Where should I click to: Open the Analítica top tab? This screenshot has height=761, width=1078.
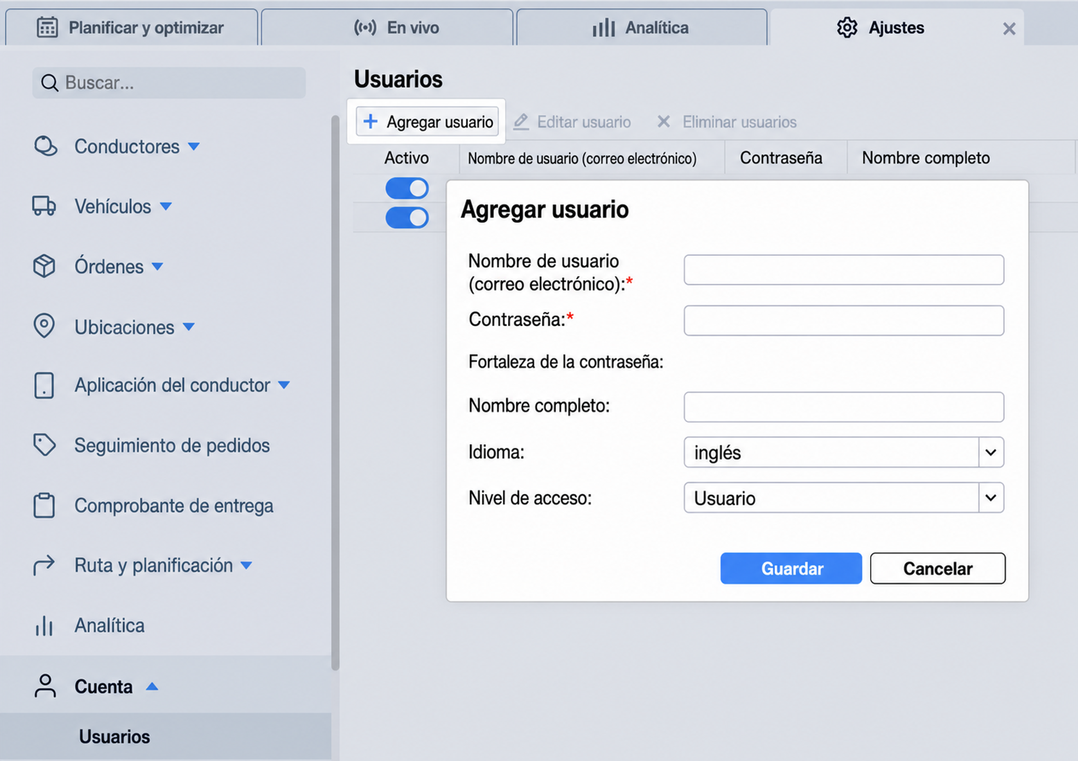click(642, 27)
